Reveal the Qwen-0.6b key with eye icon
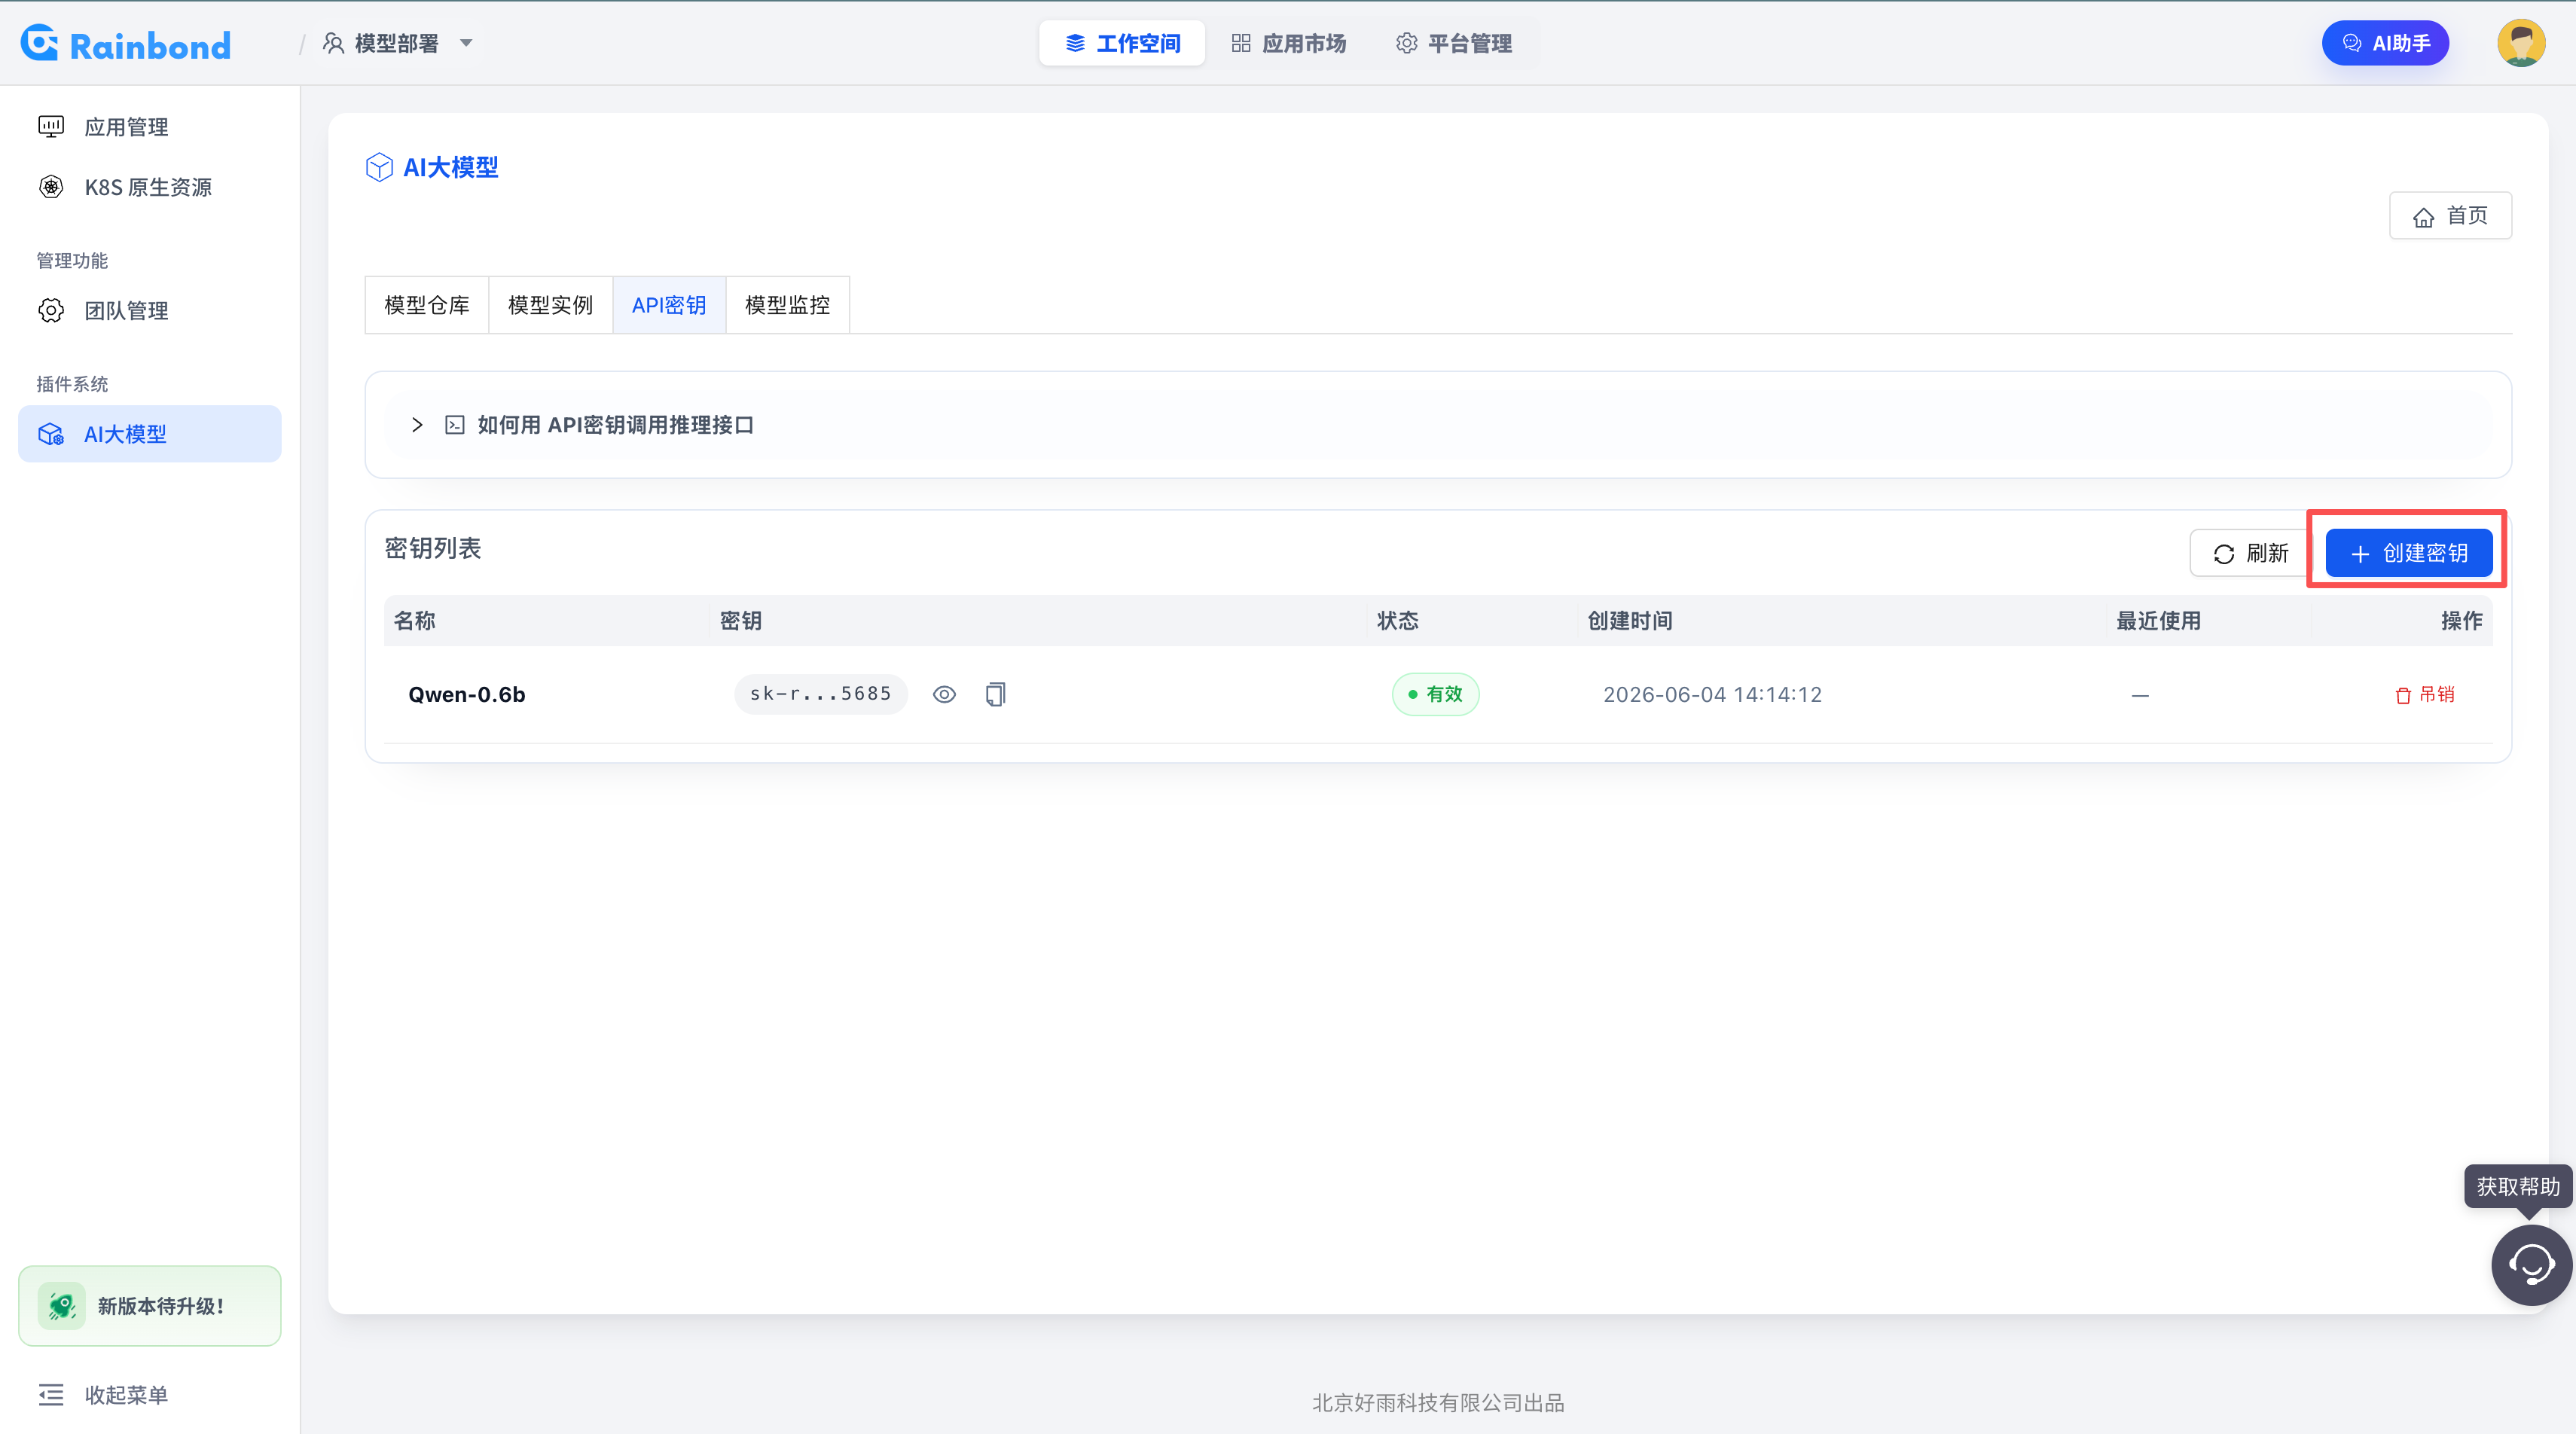This screenshot has width=2576, height=1434. click(944, 694)
